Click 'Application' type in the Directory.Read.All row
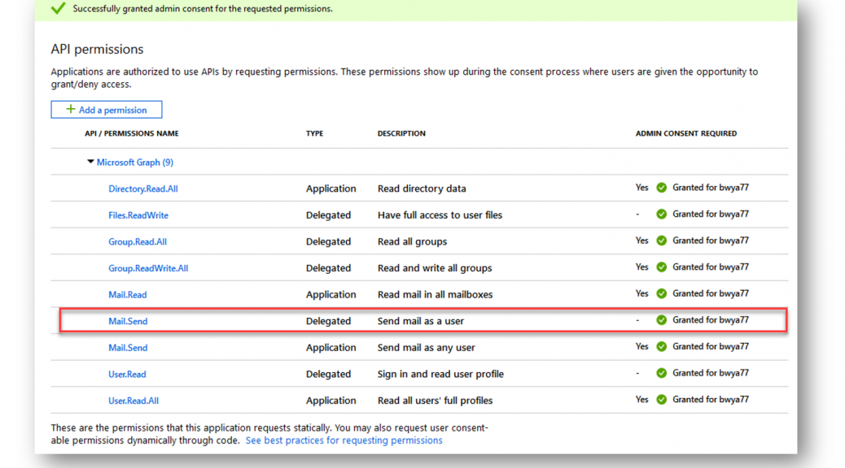 (x=331, y=188)
